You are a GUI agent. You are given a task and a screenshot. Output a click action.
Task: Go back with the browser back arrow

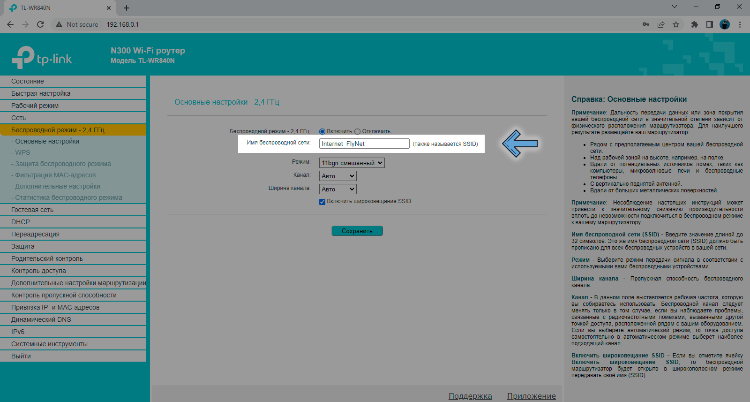(x=10, y=24)
